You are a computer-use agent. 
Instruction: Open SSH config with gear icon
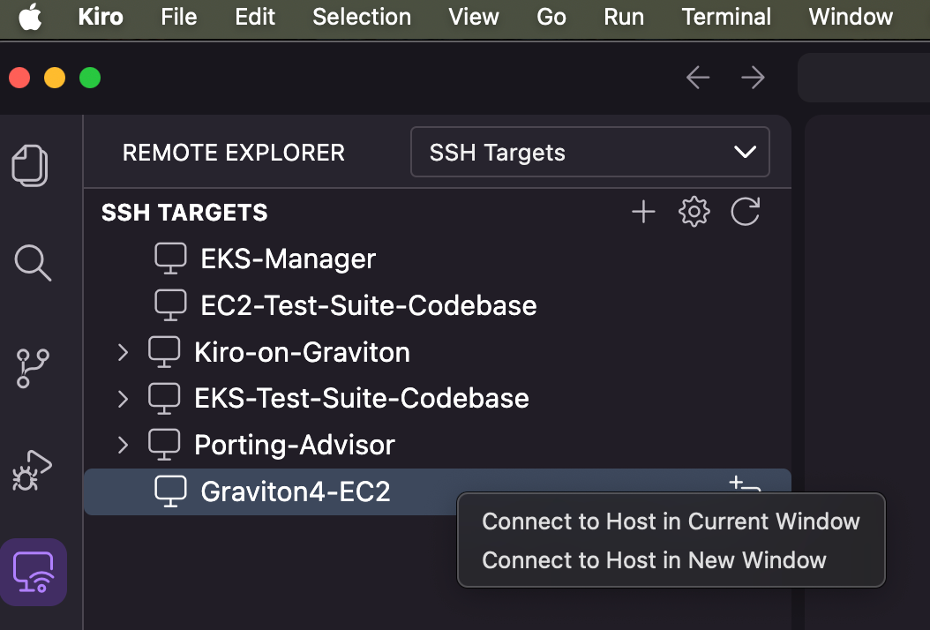694,212
